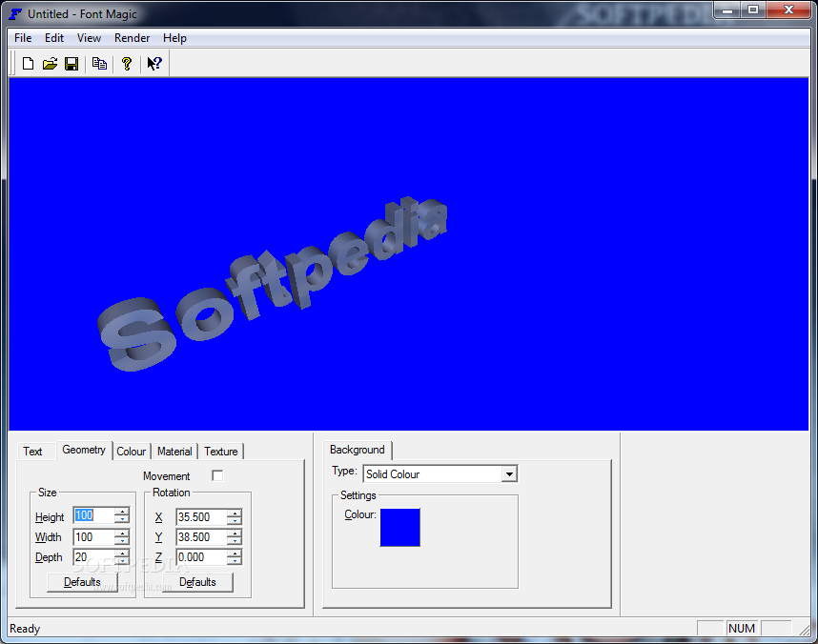Click the Copy toolbar icon
The image size is (818, 644).
(x=99, y=64)
